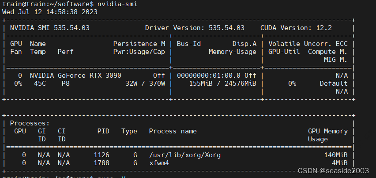Viewport: 376px width, 178px height.
Task: Click 'NVIDIA GeForce RTX 3090' GPU name
Action: (x=75, y=76)
